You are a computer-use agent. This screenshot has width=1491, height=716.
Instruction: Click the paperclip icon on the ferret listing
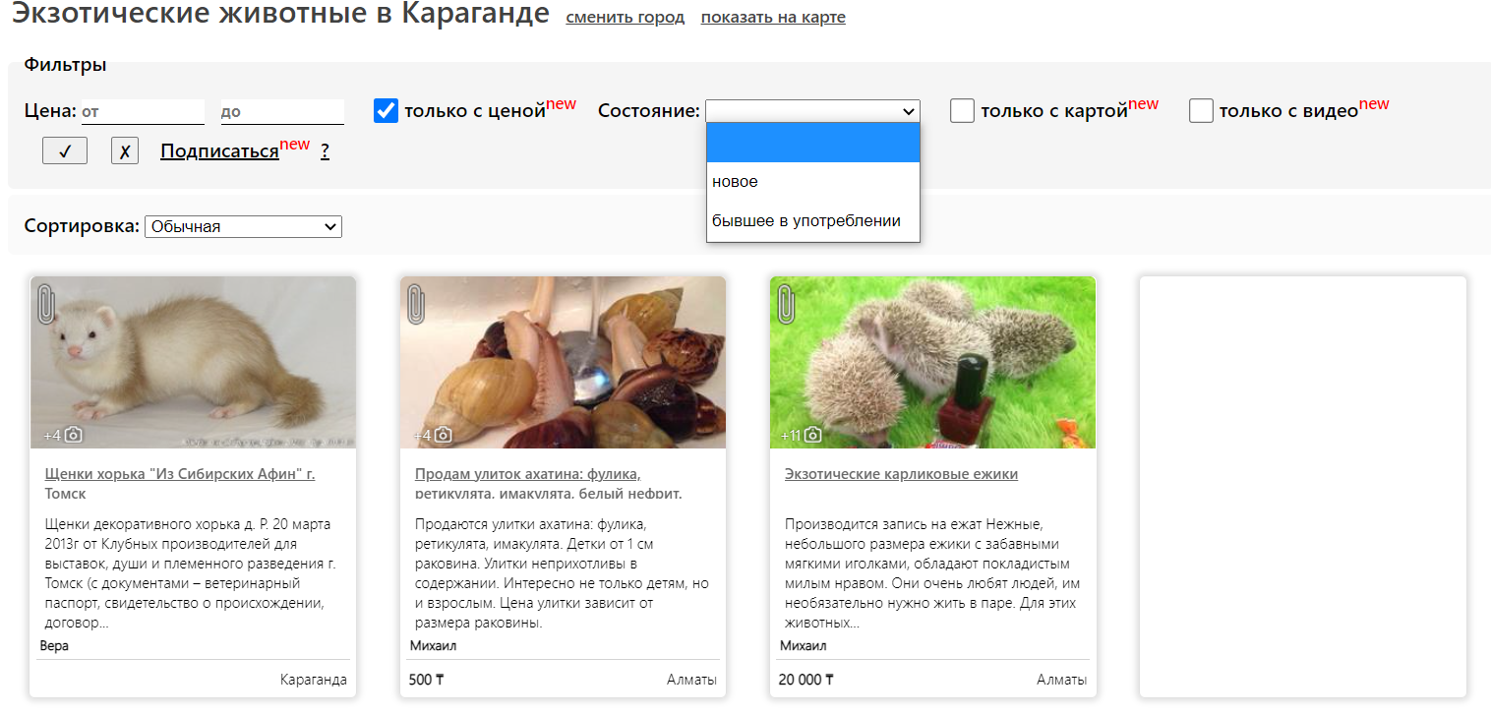pyautogui.click(x=46, y=304)
